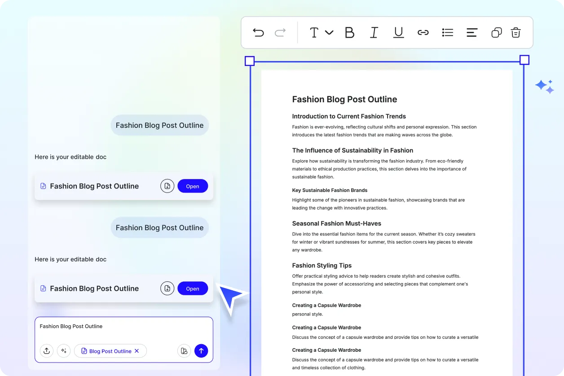The height and width of the screenshot is (376, 564).
Task: Click the Undo arrow in the editor toolbar
Action: (x=258, y=32)
